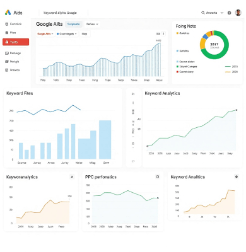Click the shield icon beside Connick
The image size is (246, 252).
tap(7, 24)
